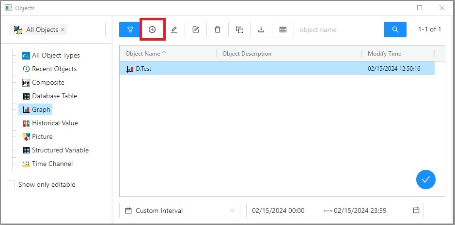The width and height of the screenshot is (455, 225).
Task: Click the object name search field
Action: point(338,30)
